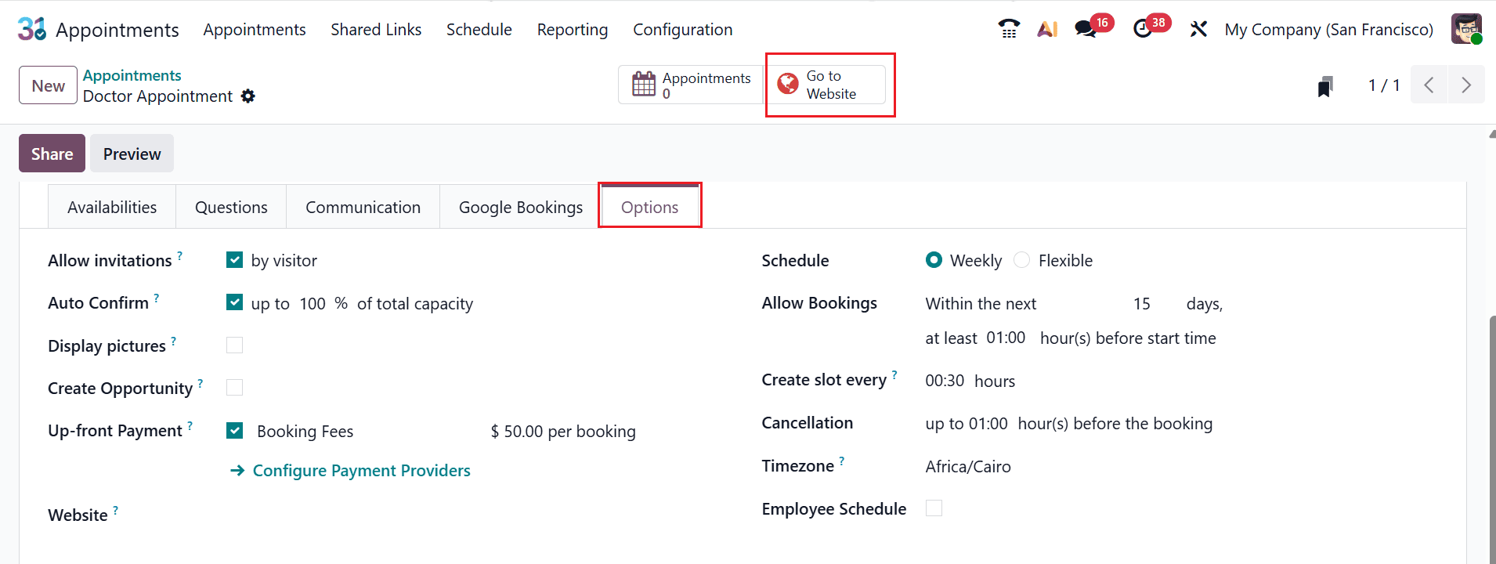
Task: Click the globe icon on Go to Website
Action: pyautogui.click(x=788, y=84)
